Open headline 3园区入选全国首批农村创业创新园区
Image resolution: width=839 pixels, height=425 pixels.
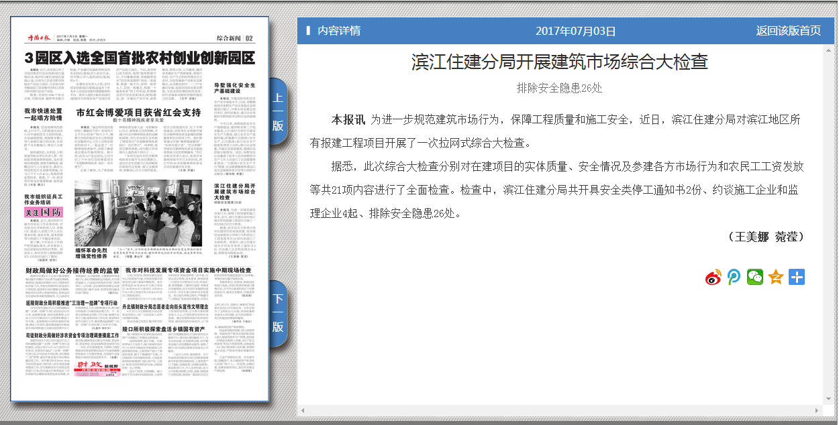pyautogui.click(x=140, y=58)
